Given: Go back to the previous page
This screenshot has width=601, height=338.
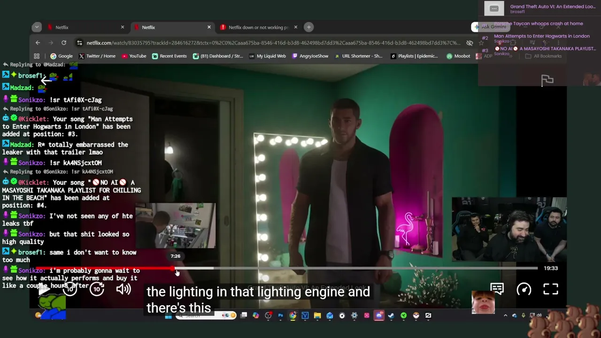Looking at the screenshot, I should click(x=38, y=43).
